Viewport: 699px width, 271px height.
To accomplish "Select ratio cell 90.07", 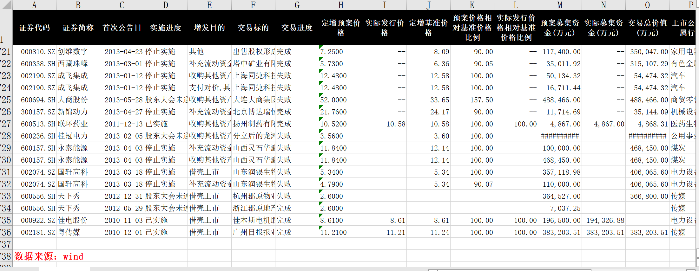I will [x=472, y=184].
